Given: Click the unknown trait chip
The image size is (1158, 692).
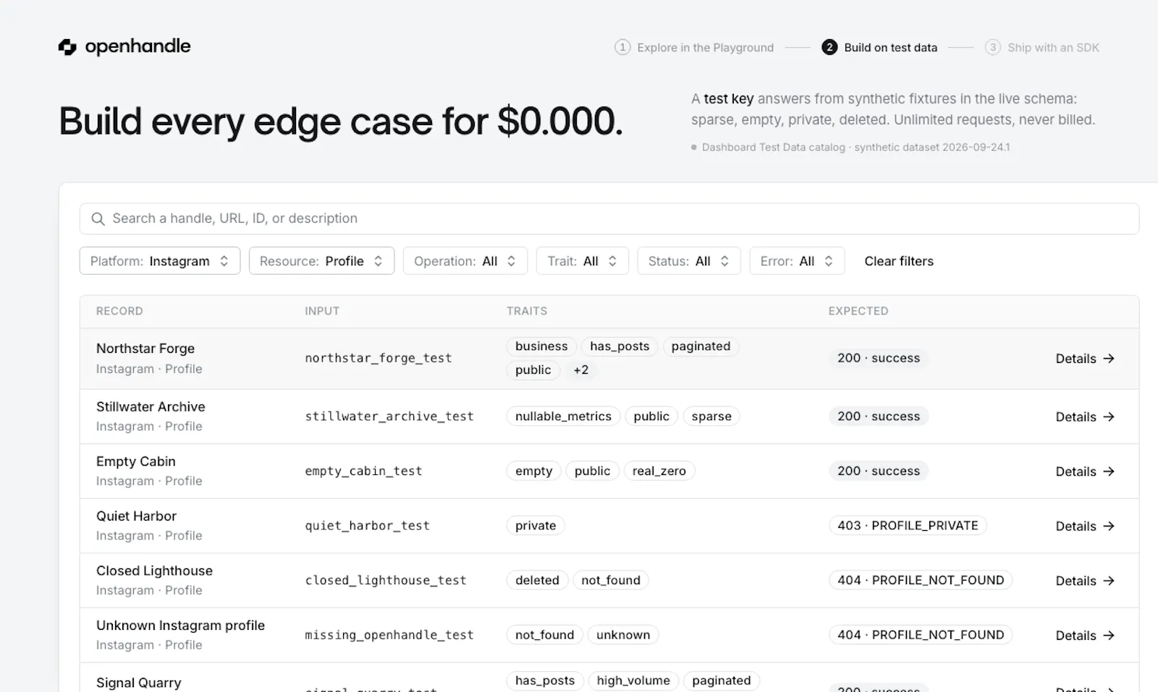Looking at the screenshot, I should 623,635.
